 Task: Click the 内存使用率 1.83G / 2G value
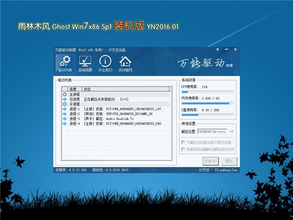click(211, 98)
